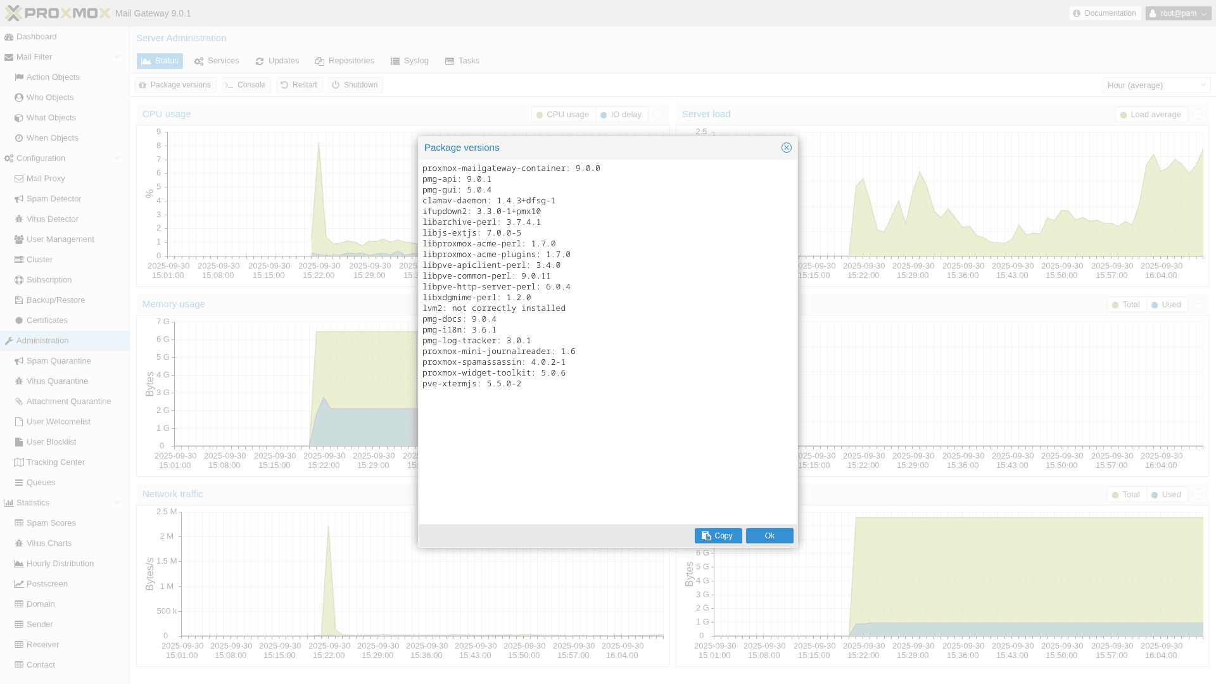The image size is (1216, 684).
Task: Open the Tracking Center
Action: pyautogui.click(x=55, y=462)
